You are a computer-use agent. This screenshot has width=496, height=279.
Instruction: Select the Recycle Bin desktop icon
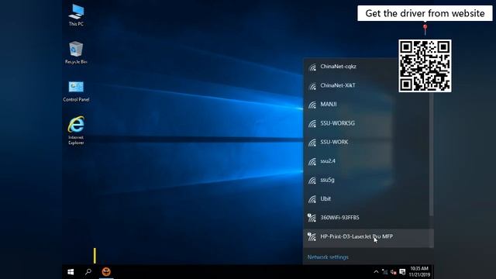(x=76, y=53)
